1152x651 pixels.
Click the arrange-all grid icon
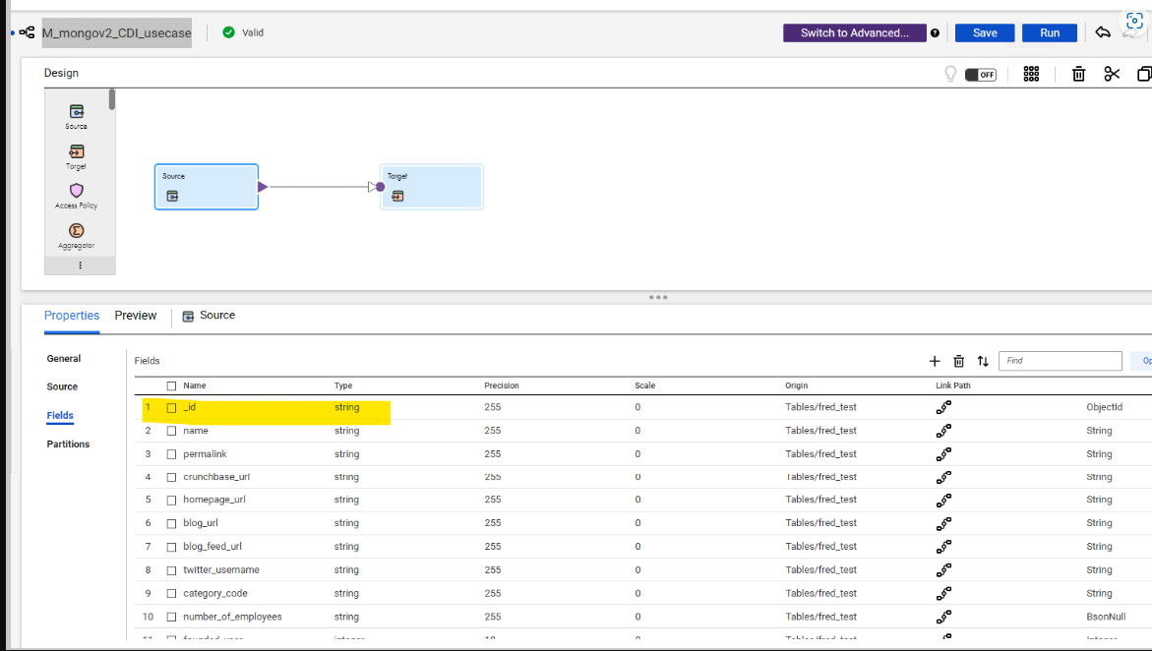coord(1032,74)
